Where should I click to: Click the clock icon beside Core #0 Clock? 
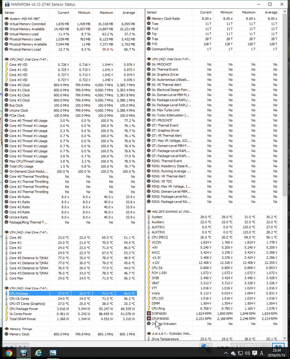(x=7, y=85)
